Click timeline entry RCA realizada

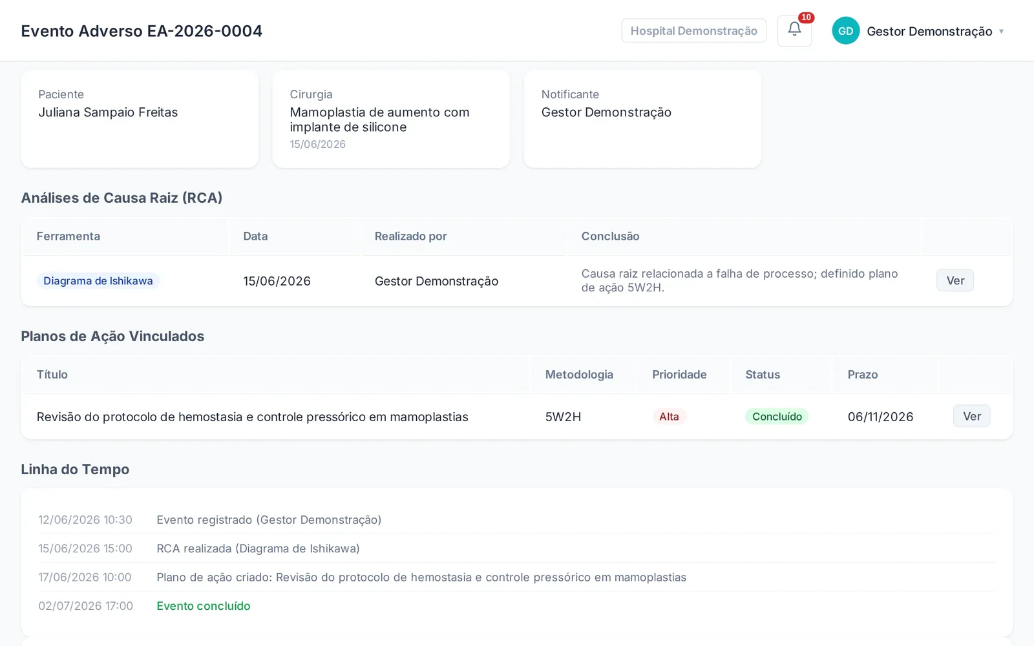(x=258, y=548)
